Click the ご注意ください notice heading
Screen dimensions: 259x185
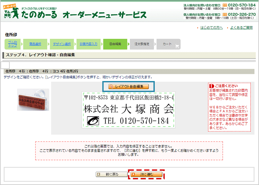pyautogui.click(x=226, y=86)
